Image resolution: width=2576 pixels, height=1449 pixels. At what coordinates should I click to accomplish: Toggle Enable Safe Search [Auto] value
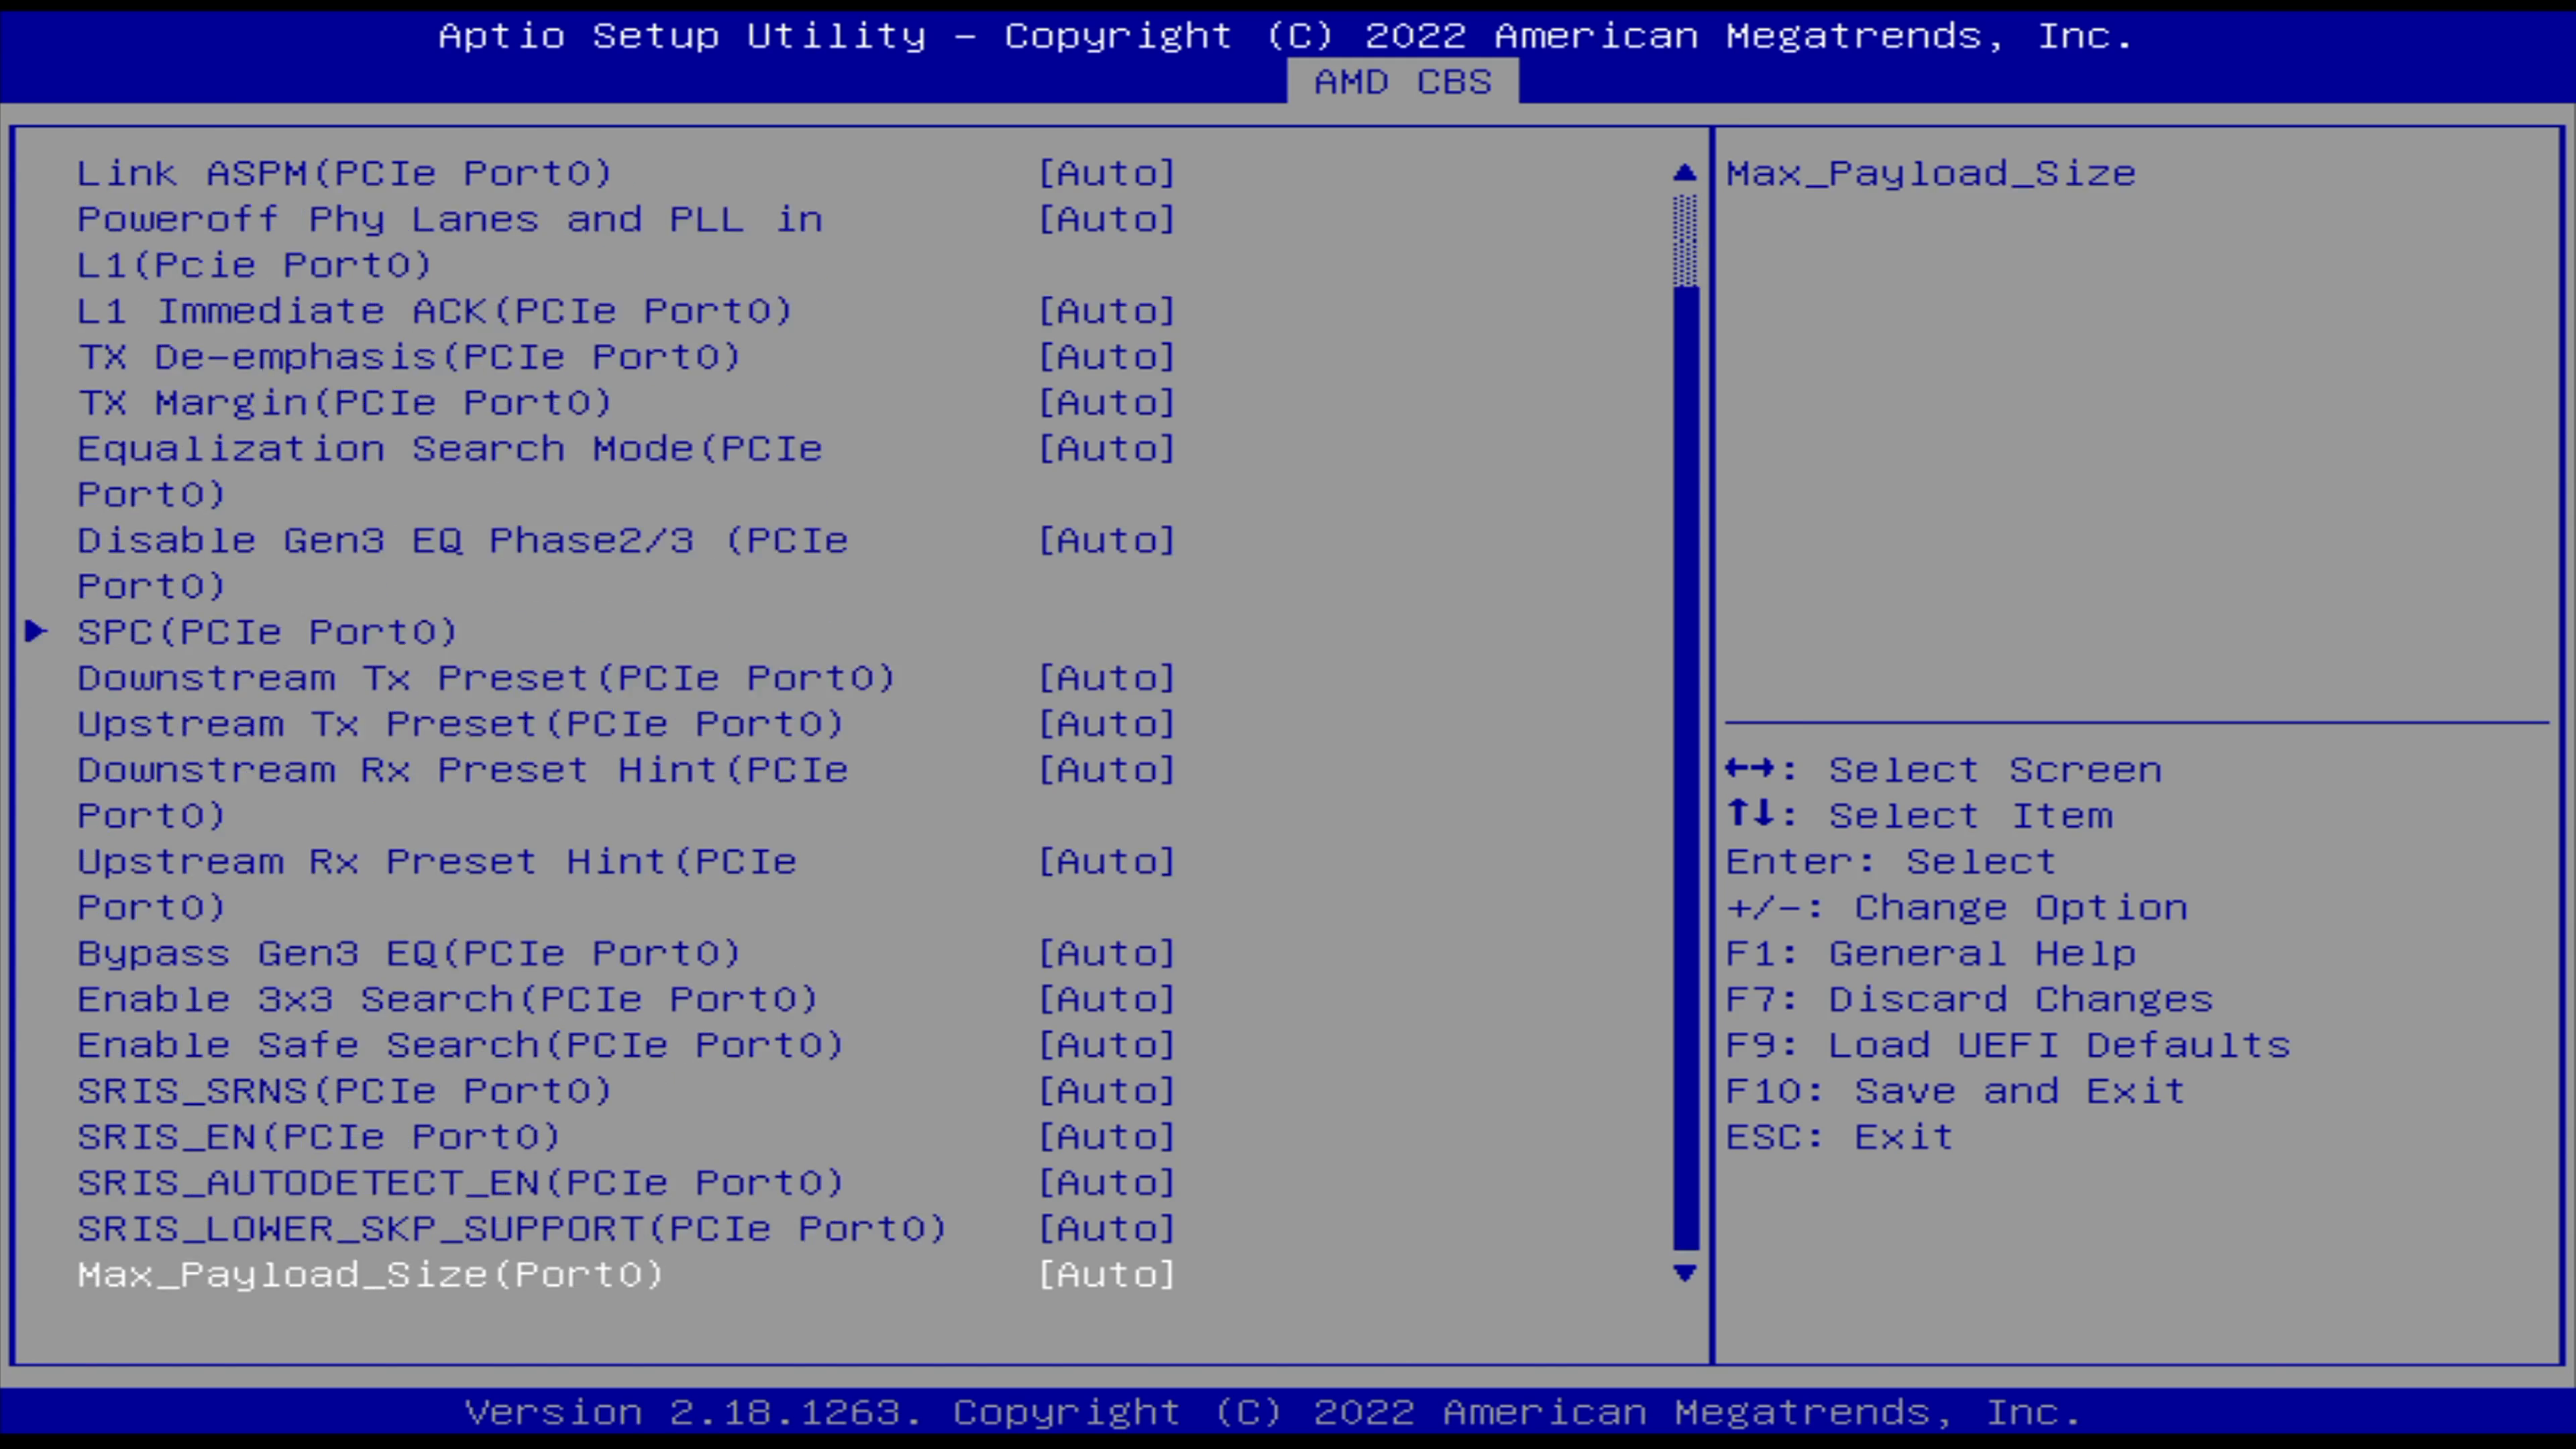[1107, 1045]
